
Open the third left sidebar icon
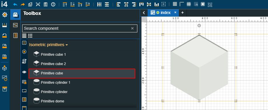coord(5,36)
